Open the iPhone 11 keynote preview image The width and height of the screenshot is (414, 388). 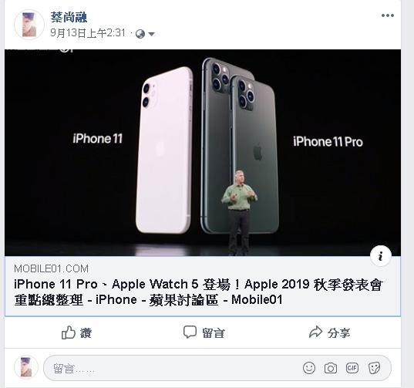(x=203, y=153)
